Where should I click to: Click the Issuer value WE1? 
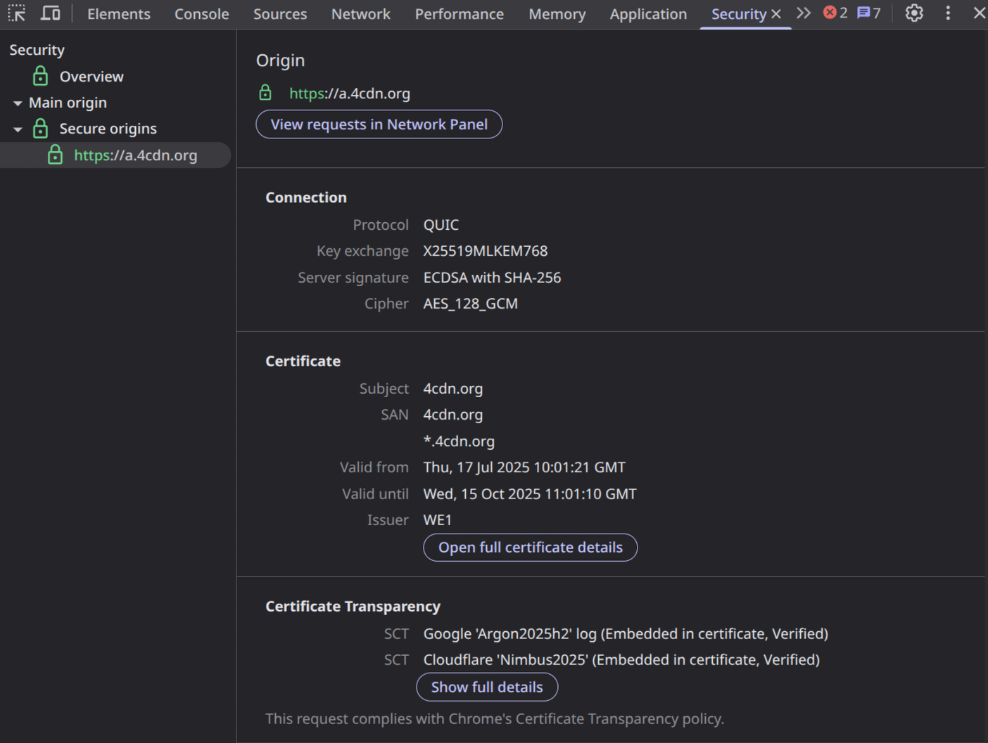click(438, 520)
